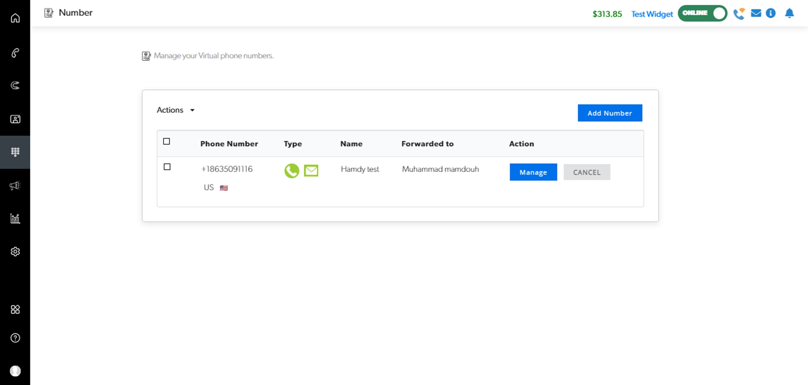Open the Test Widget link
Image resolution: width=808 pixels, height=385 pixels.
coord(652,14)
